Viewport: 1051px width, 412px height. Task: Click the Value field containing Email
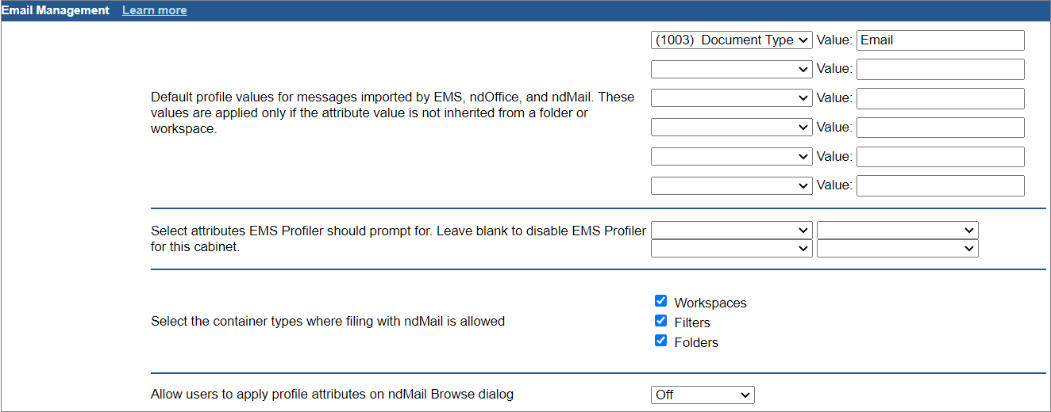coord(940,40)
